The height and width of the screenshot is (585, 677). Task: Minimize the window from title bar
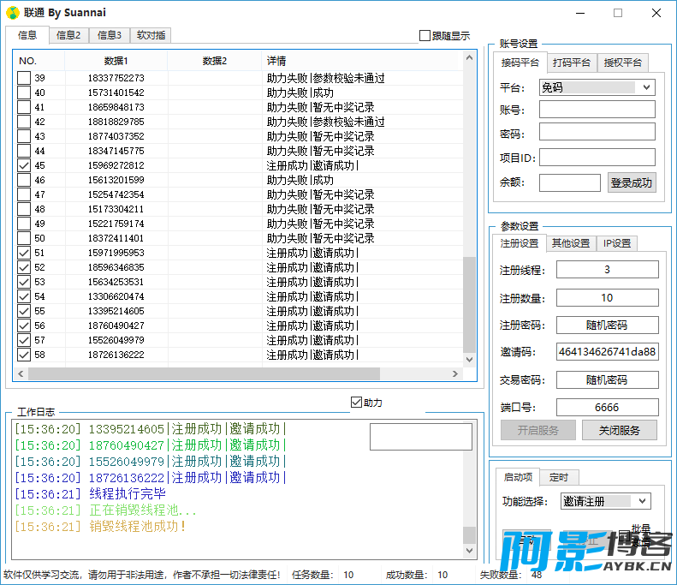pos(580,13)
